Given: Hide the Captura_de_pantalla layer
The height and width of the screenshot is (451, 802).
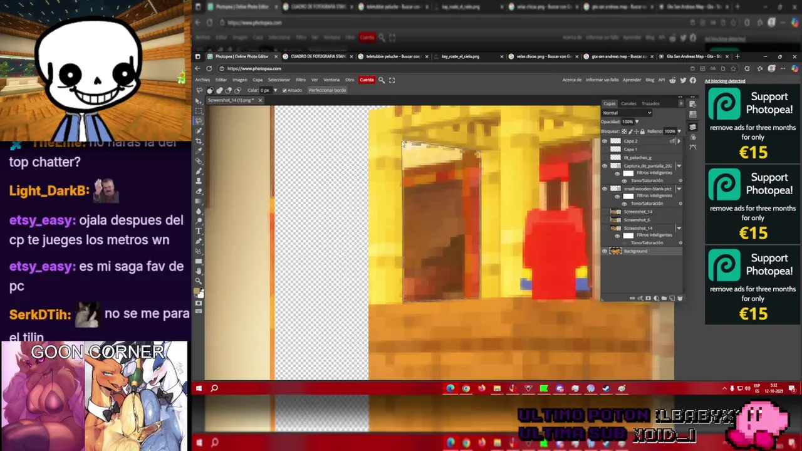Looking at the screenshot, I should tap(605, 166).
